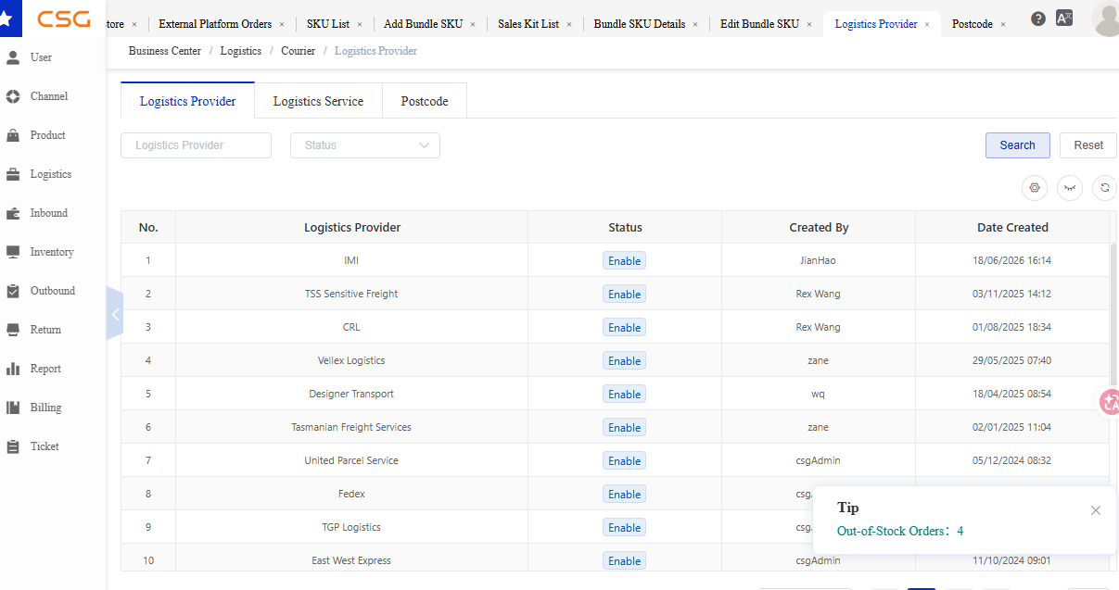Viewport: 1119px width, 590px height.
Task: Switch to Sales Kit List tab
Action: pos(528,24)
